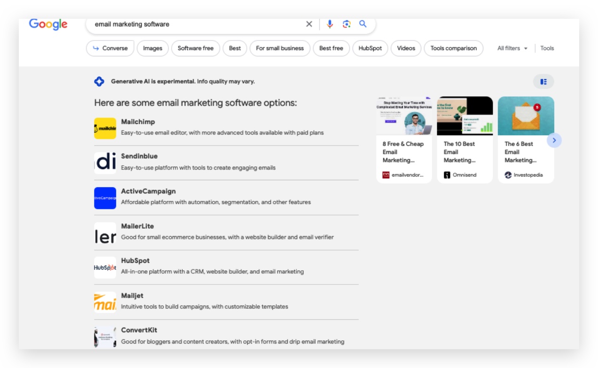Screen dimensions: 598x368
Task: Click the emailvendor source favicon
Action: tap(386, 175)
